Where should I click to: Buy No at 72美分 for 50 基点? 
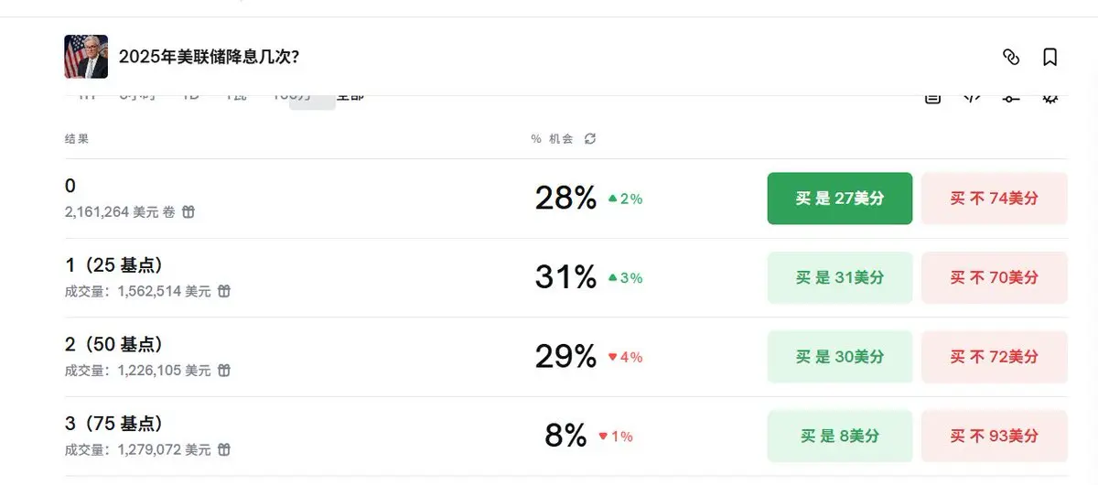click(x=995, y=357)
